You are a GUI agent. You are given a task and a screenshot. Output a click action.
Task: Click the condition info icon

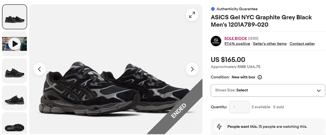point(260,77)
